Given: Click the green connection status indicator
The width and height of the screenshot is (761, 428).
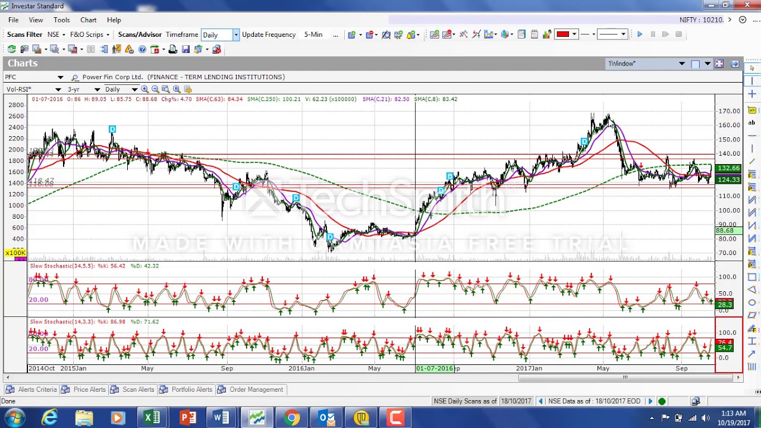Looking at the screenshot, I should click(x=662, y=401).
